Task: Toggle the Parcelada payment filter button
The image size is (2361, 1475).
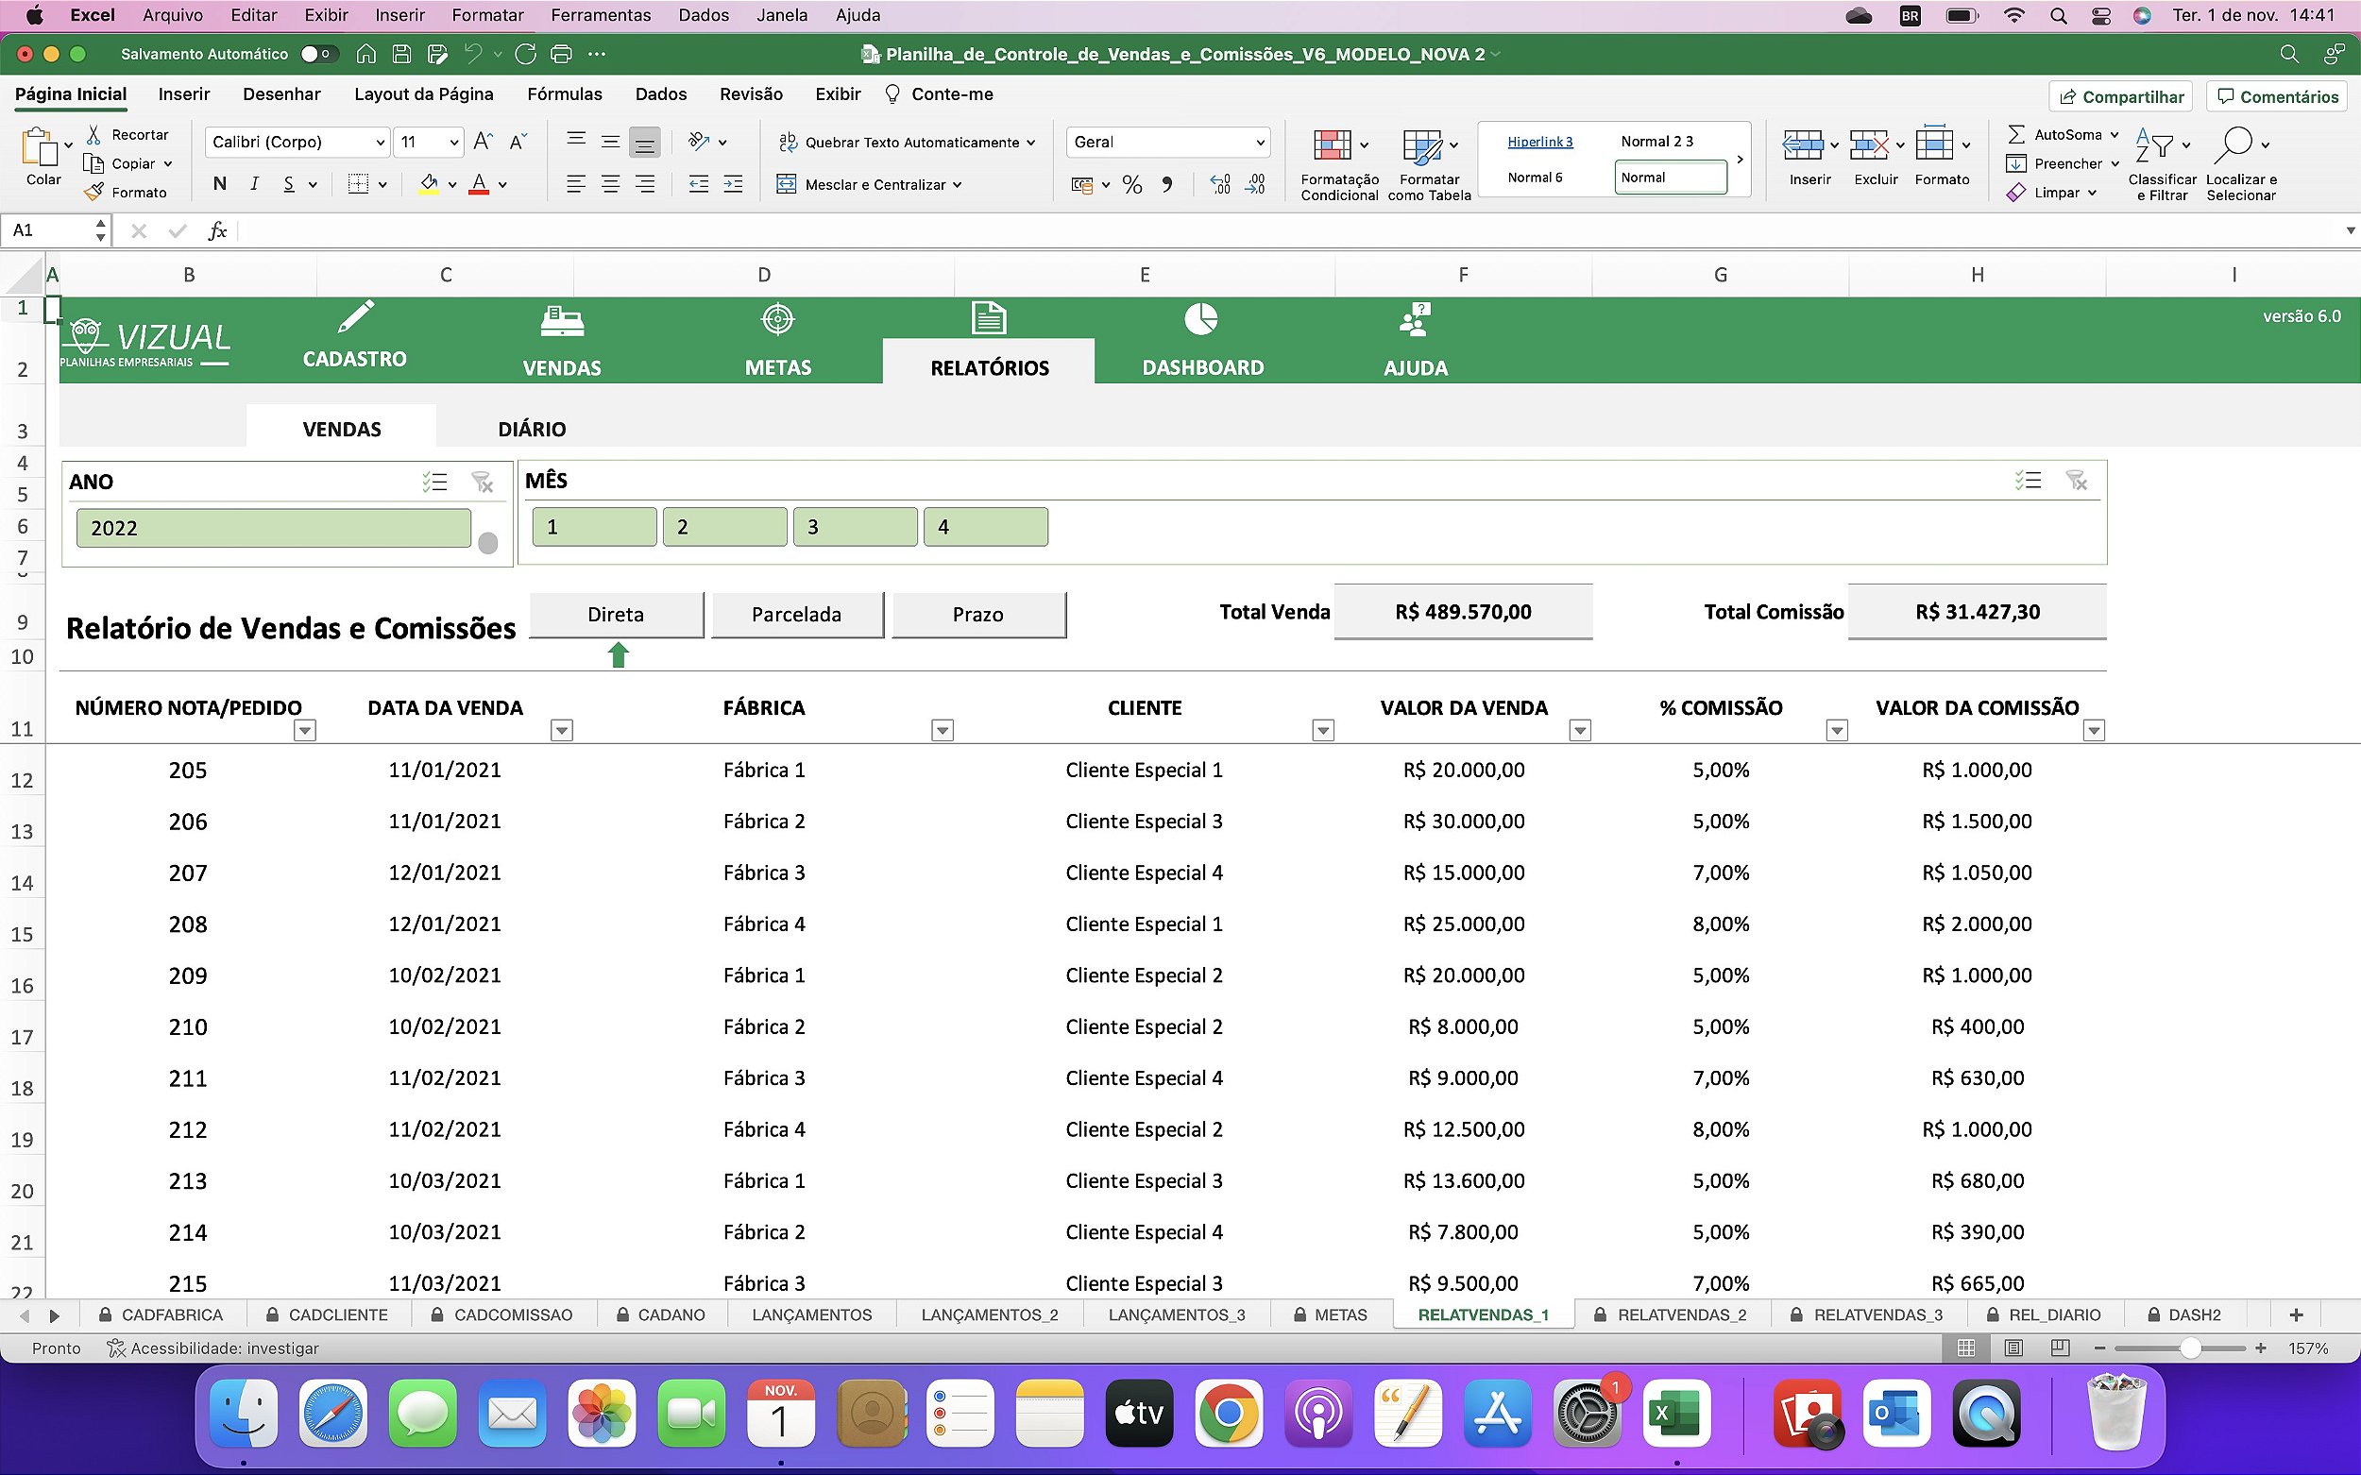Action: [797, 614]
